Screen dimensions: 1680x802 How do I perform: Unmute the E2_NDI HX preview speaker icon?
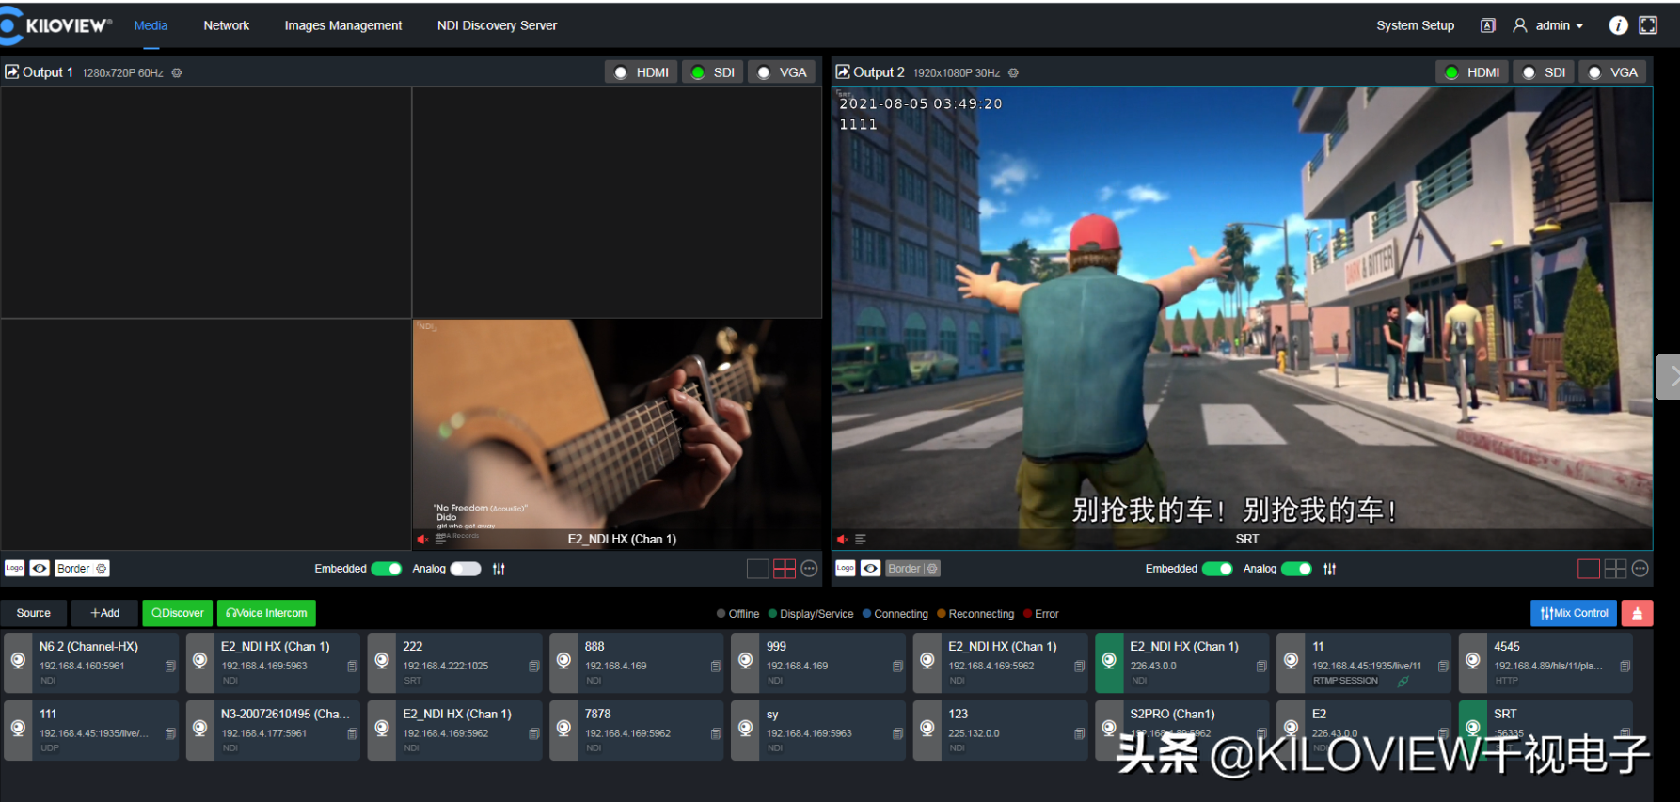click(x=422, y=539)
